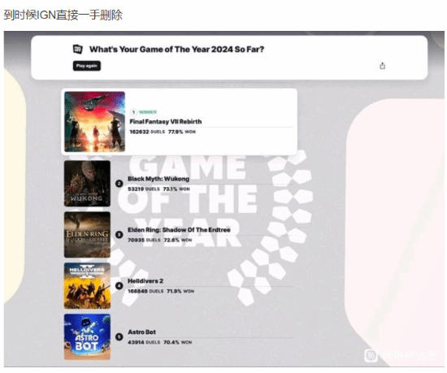The width and height of the screenshot is (447, 373).
Task: Select the Black Myth: Wukong title
Action: [158, 179]
